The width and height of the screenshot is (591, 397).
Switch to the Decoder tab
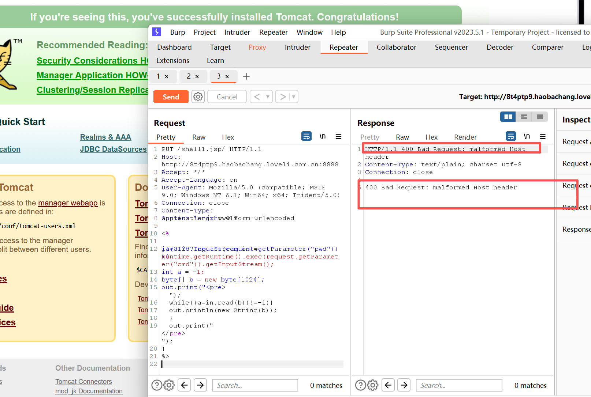point(500,47)
